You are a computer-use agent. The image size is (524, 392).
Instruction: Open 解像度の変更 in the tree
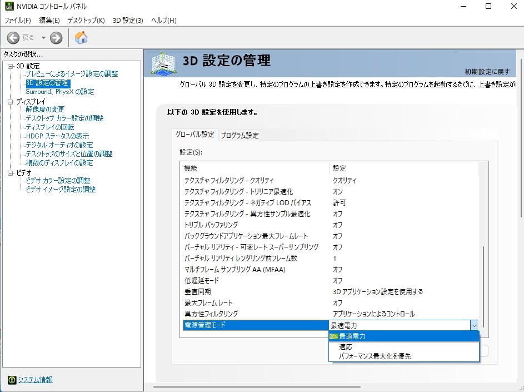45,110
